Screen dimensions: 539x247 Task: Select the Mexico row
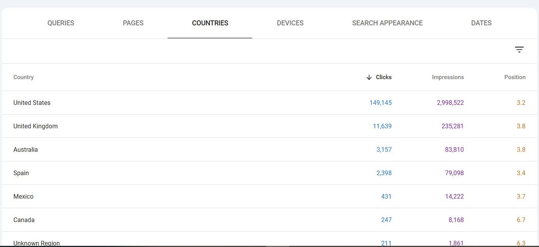(269, 196)
